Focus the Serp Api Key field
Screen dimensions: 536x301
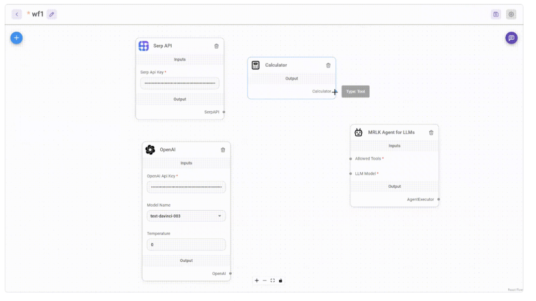point(180,83)
